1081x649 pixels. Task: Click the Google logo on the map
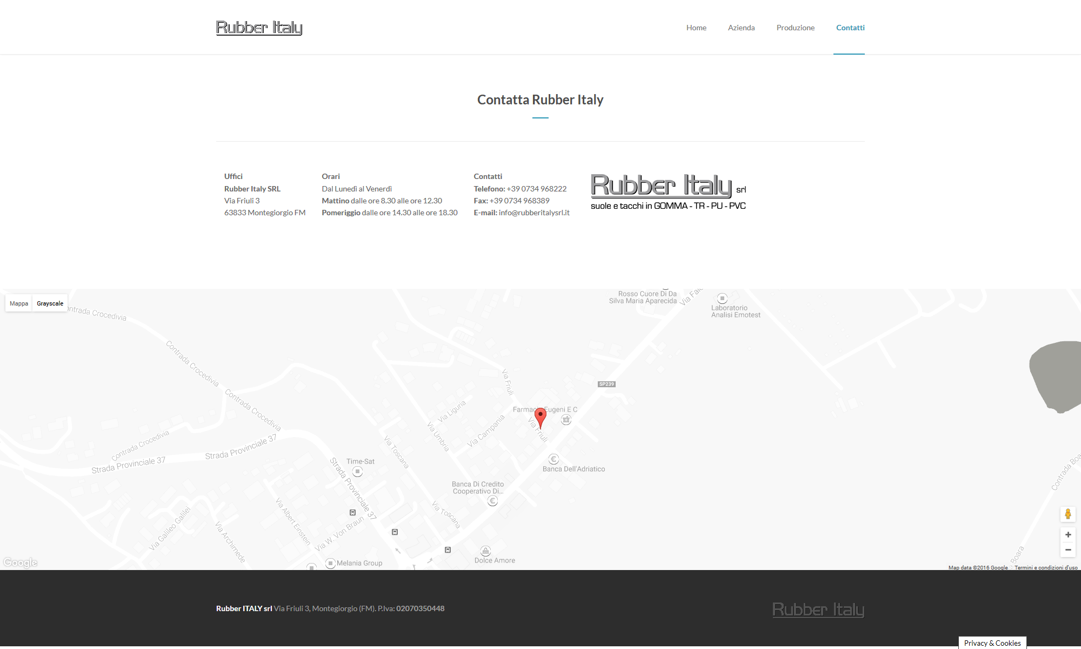[20, 562]
